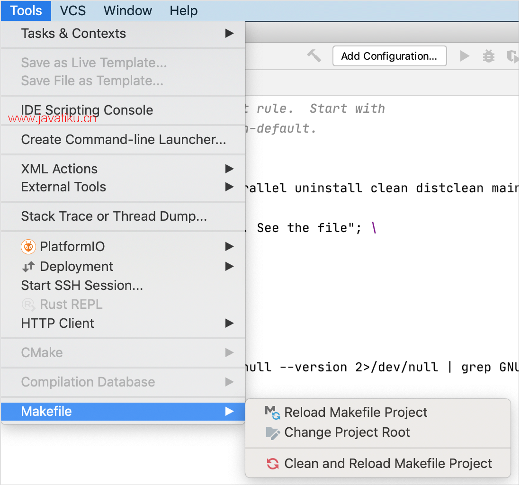
Task: Click the '-default.' comment text
Action: (282, 128)
